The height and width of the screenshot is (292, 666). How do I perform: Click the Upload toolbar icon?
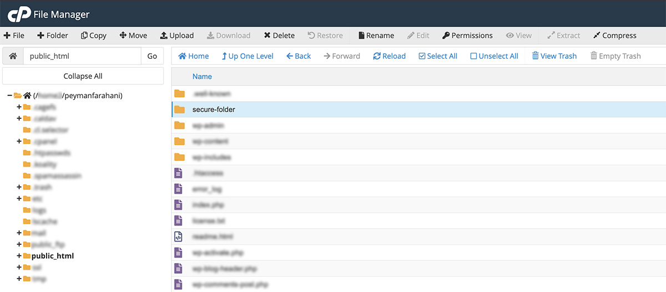coord(176,36)
